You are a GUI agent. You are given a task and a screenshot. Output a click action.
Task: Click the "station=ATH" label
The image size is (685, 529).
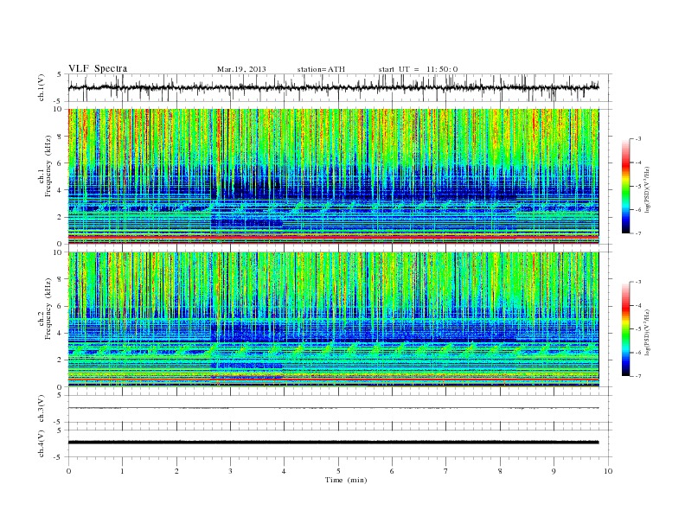[321, 69]
